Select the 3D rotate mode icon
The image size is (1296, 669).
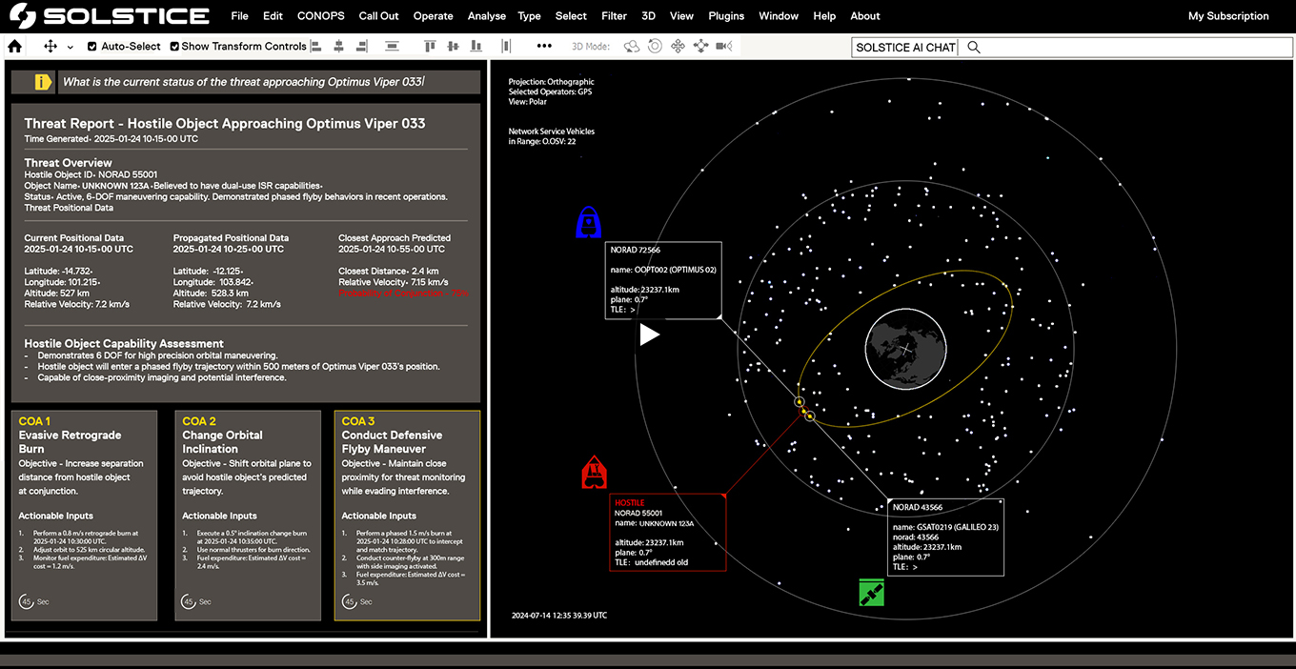pos(655,46)
